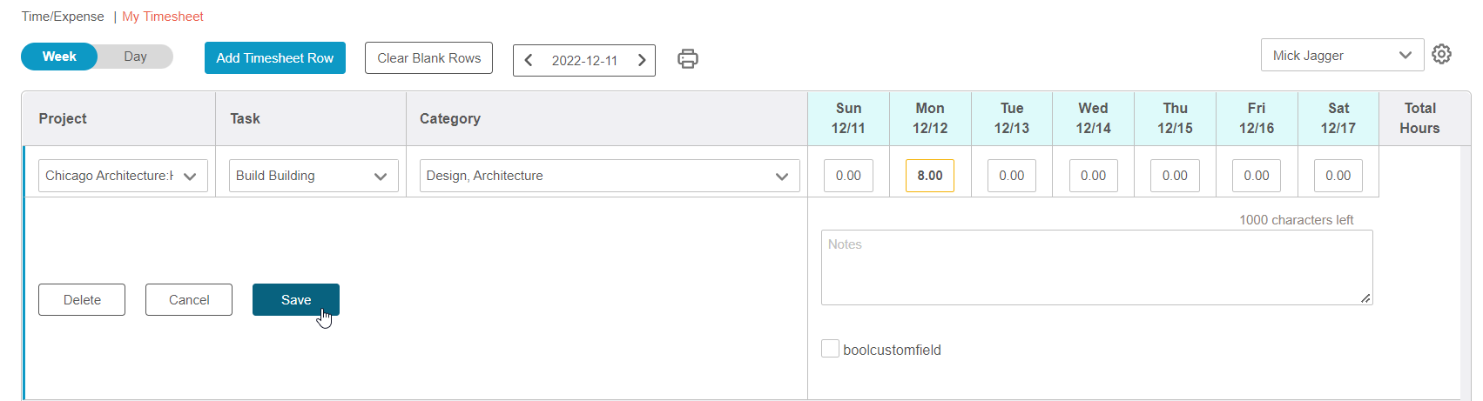Save the timesheet row

point(296,300)
